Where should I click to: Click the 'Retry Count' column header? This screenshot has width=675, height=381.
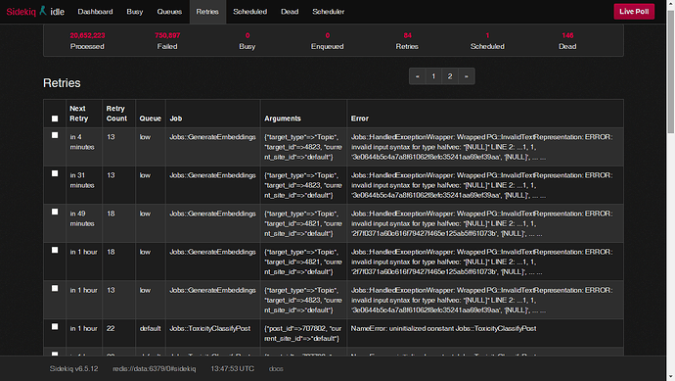point(116,114)
